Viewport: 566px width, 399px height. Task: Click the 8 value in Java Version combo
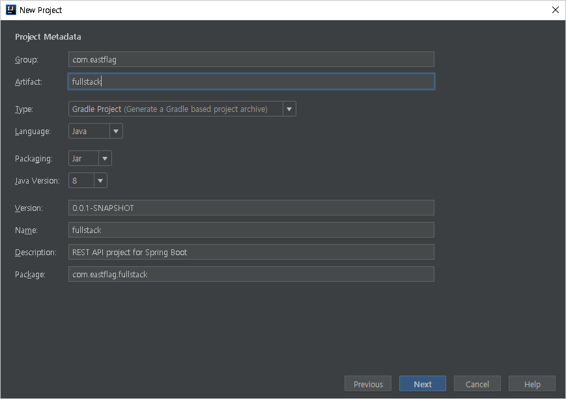[x=75, y=181]
